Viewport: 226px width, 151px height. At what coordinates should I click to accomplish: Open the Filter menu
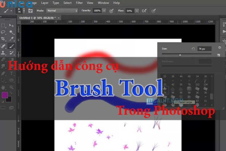pos(79,3)
